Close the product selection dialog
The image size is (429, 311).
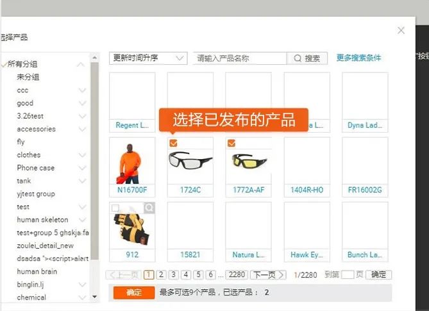click(x=401, y=30)
